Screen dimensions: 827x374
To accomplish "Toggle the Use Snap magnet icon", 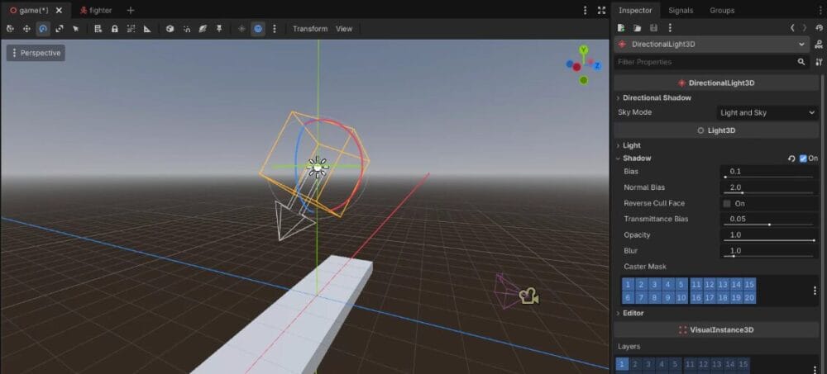I will click(x=187, y=29).
